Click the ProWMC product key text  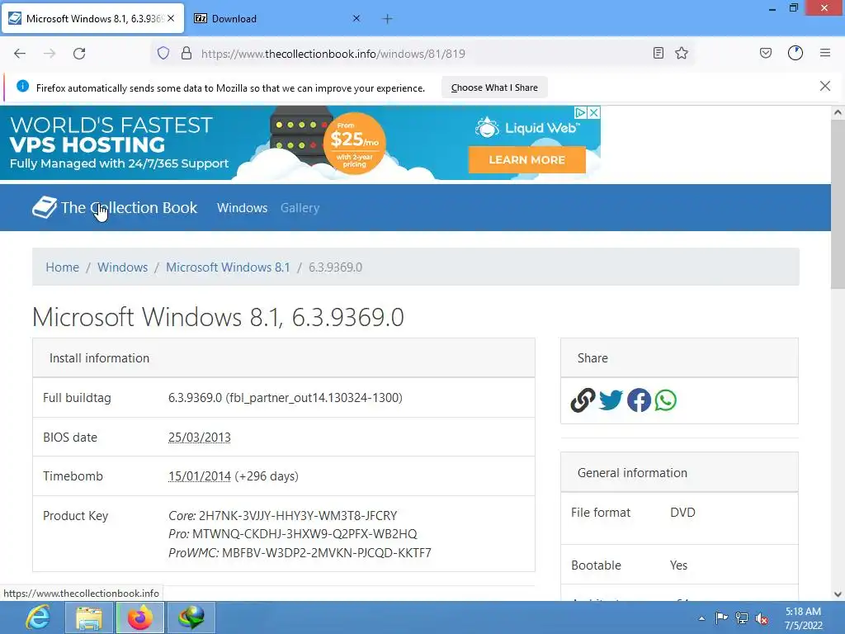pyautogui.click(x=300, y=552)
